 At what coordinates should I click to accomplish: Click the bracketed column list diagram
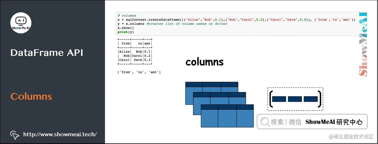(295, 99)
